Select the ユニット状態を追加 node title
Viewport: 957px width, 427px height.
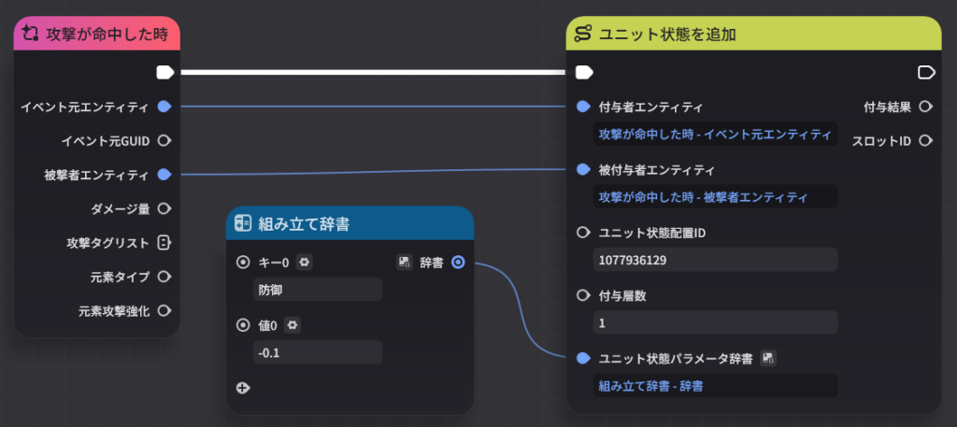click(667, 35)
